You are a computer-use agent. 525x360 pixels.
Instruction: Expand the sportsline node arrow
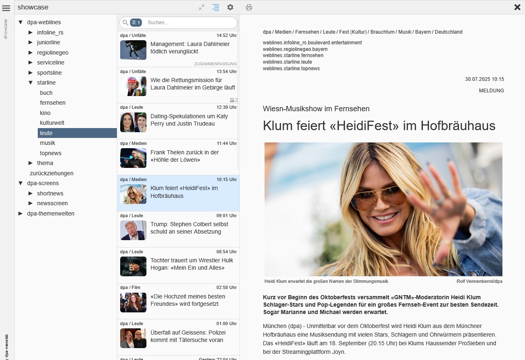(30, 73)
